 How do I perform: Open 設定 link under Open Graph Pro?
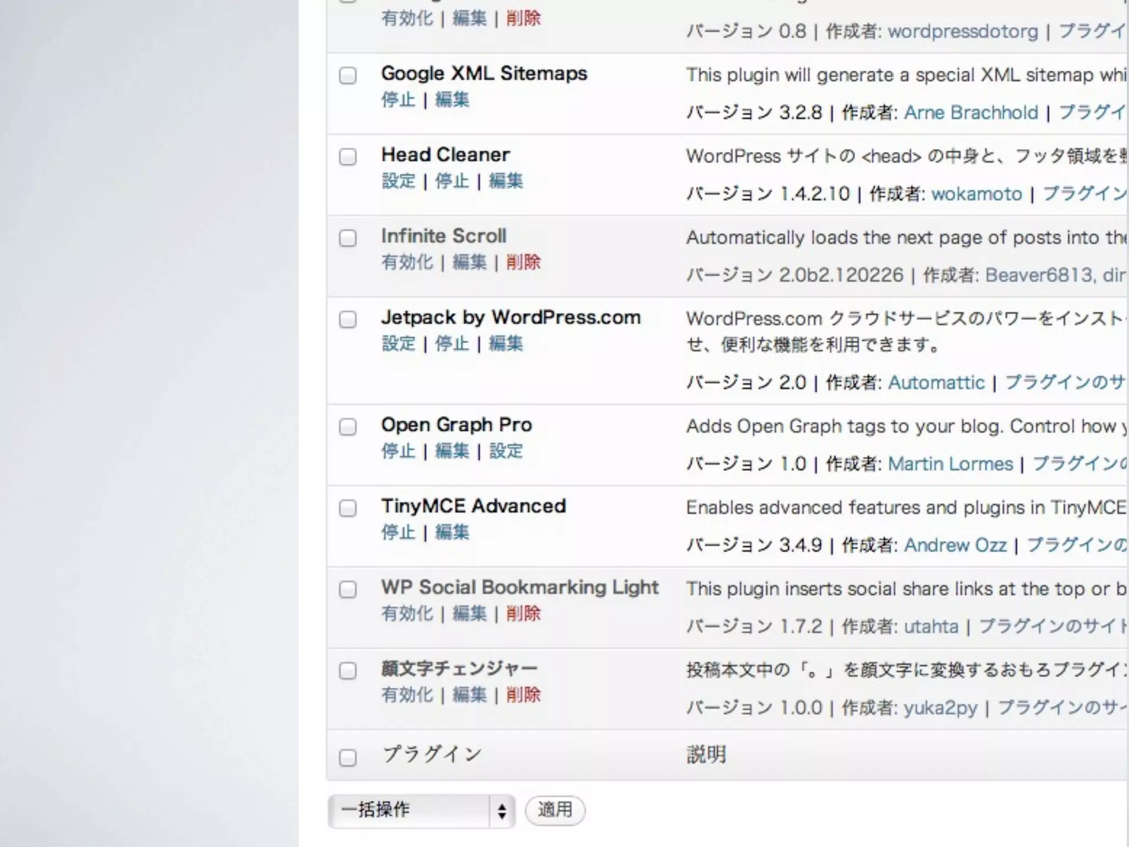506,451
